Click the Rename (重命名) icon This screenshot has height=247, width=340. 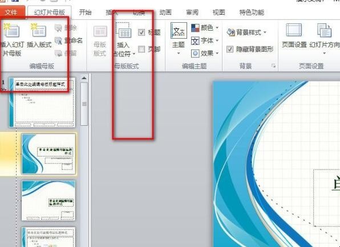(x=59, y=40)
